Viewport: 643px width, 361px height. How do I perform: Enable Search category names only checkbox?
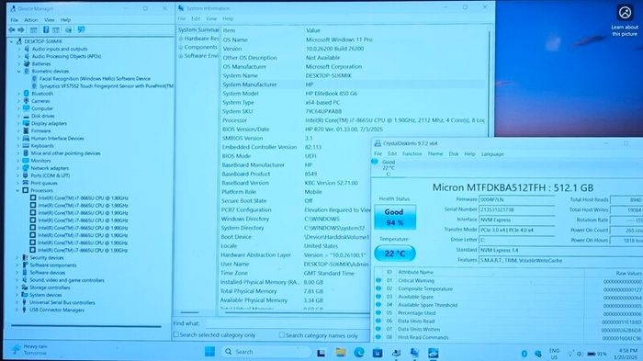282,335
